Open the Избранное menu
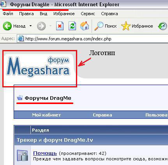This screenshot has height=165, width=168. [x=64, y=14]
